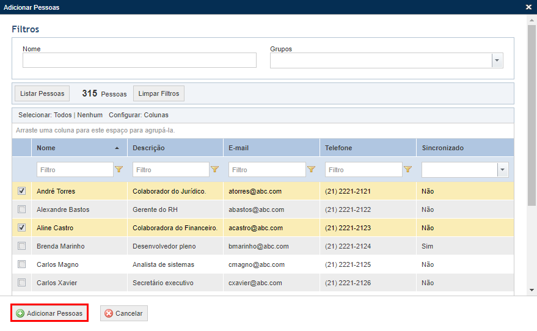The height and width of the screenshot is (331, 537).
Task: Click the description Desenvolvedor pleno
Action: pos(164,246)
